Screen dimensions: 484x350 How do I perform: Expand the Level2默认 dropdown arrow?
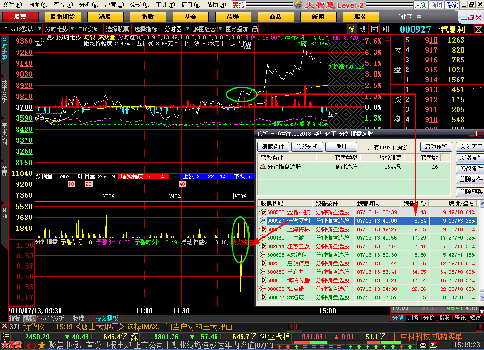coord(40,29)
